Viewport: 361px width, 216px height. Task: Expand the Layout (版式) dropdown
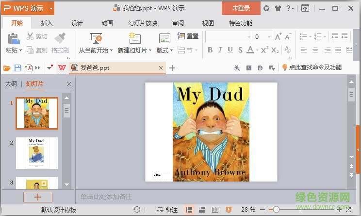tap(165, 50)
